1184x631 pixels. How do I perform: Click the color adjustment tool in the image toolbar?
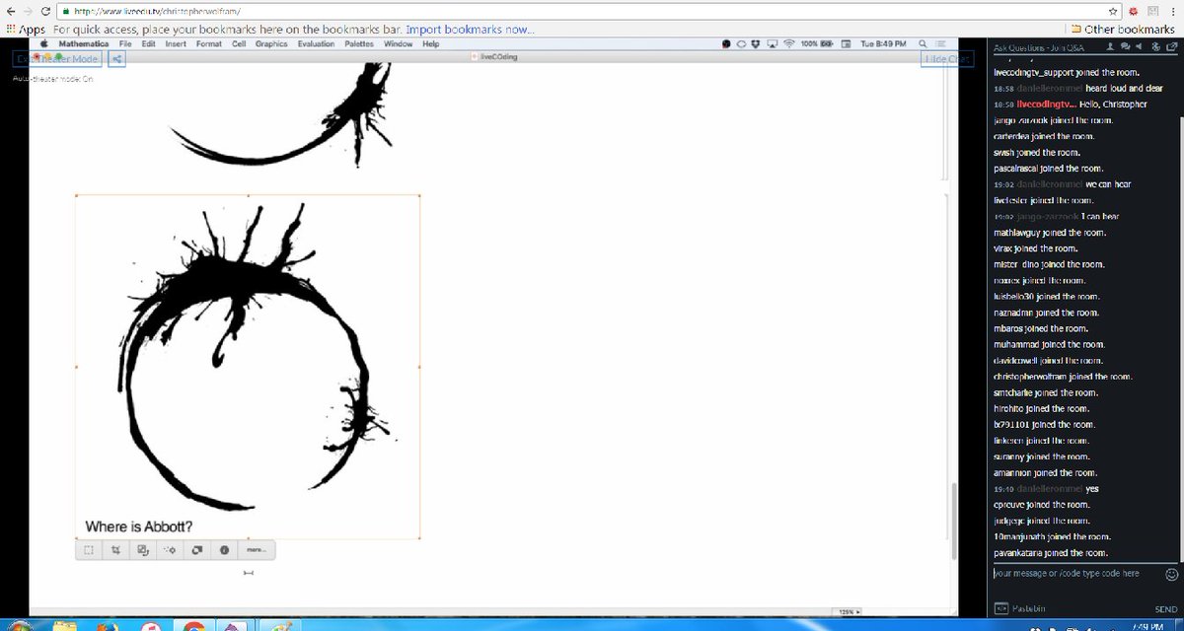(x=170, y=550)
